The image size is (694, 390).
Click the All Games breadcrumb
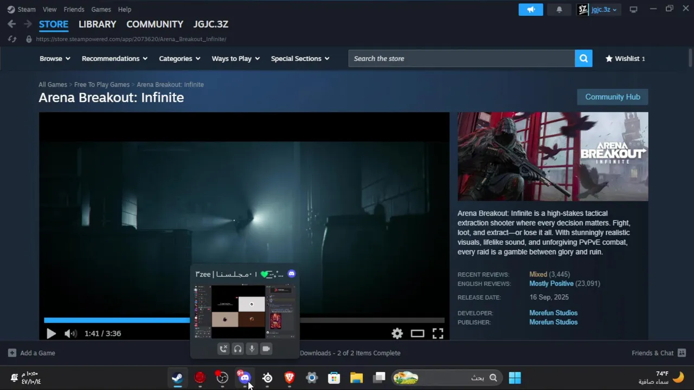click(x=53, y=84)
